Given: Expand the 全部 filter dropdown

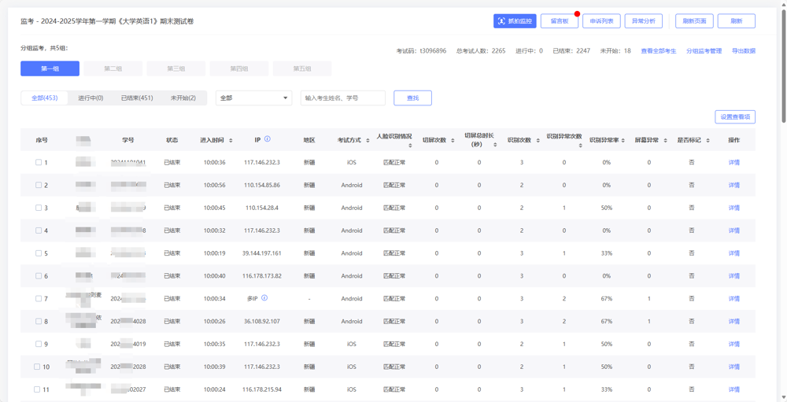Looking at the screenshot, I should point(253,98).
